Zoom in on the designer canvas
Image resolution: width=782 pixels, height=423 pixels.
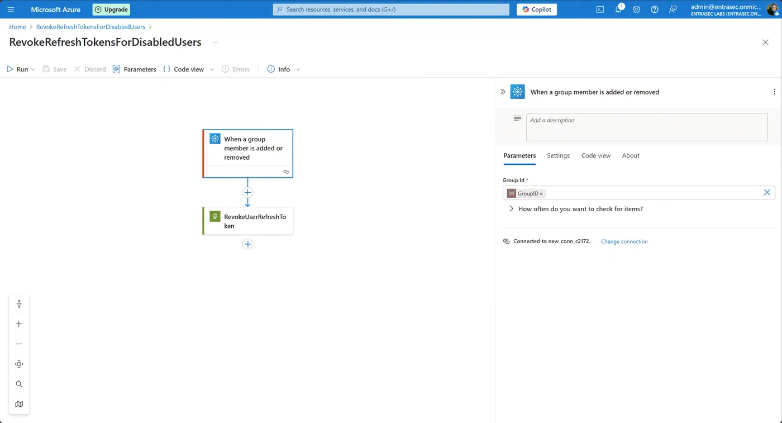click(19, 324)
